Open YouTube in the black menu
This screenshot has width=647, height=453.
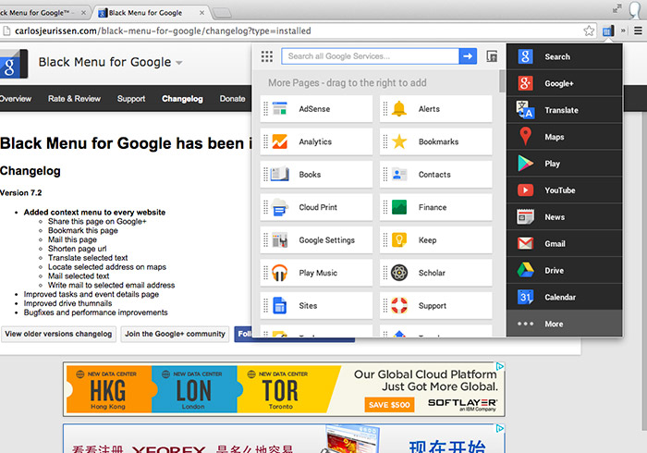tap(564, 190)
